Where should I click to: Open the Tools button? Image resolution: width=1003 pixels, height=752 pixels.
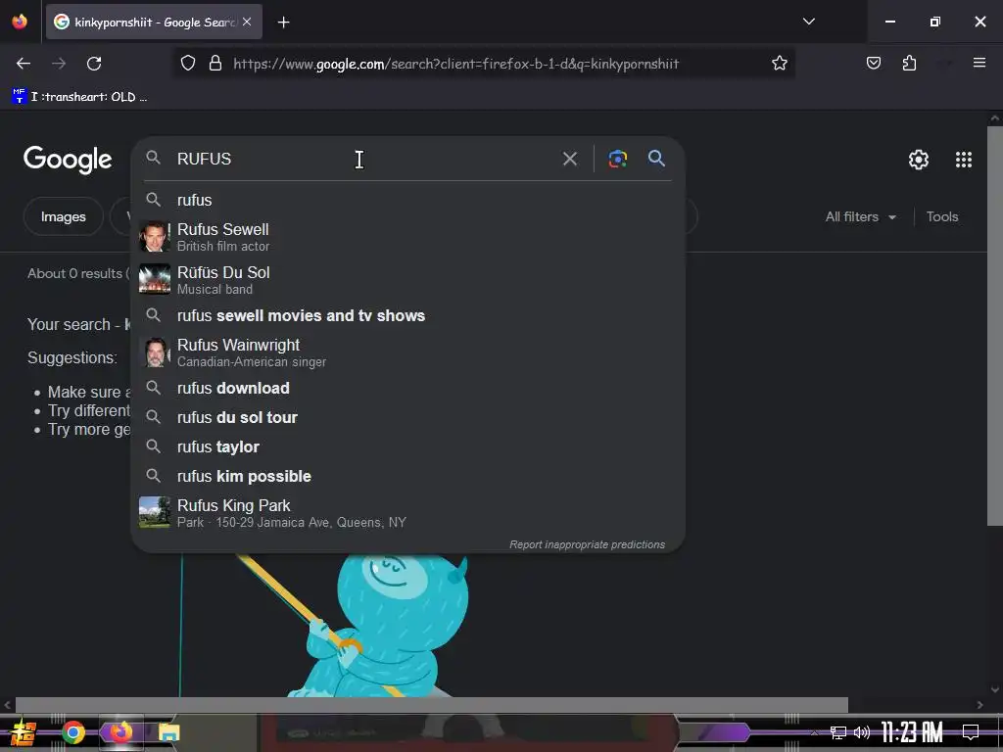coord(941,216)
